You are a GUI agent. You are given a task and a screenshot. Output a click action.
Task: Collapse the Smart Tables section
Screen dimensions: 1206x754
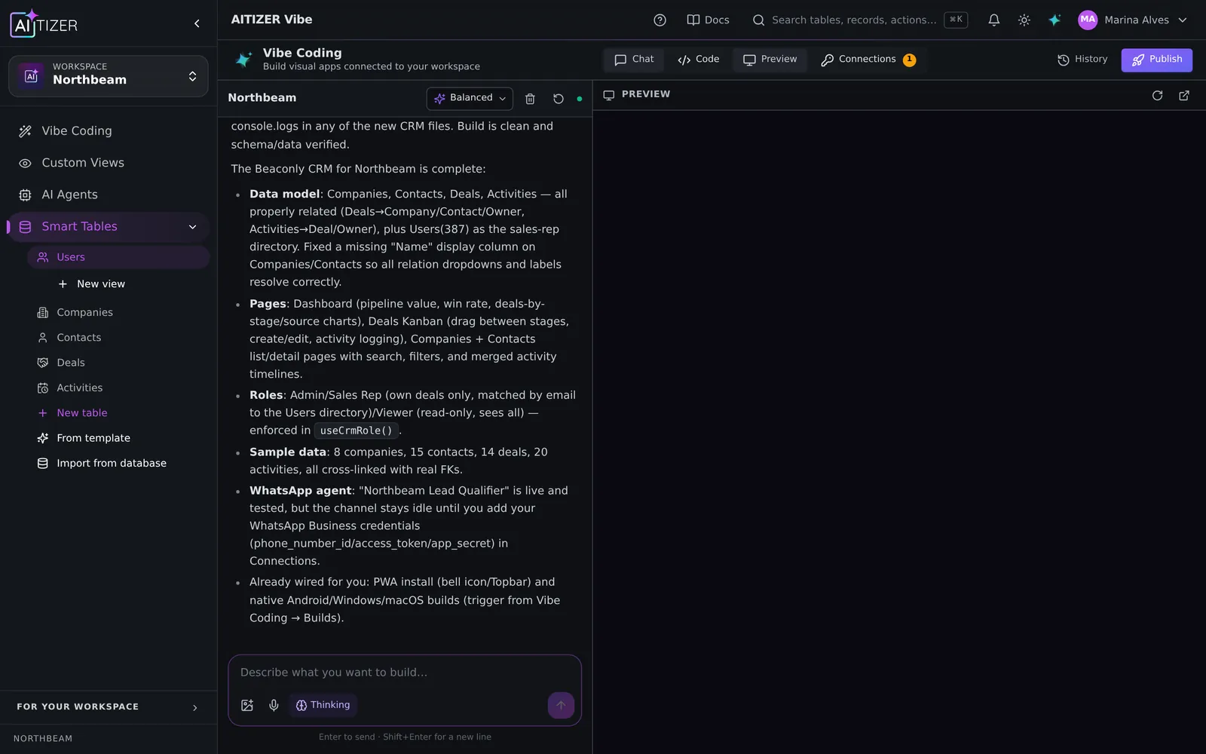point(192,227)
